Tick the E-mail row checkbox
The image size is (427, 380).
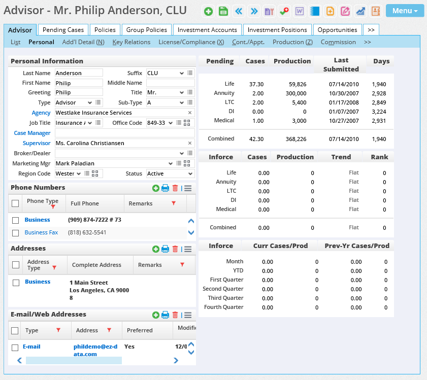click(x=14, y=347)
